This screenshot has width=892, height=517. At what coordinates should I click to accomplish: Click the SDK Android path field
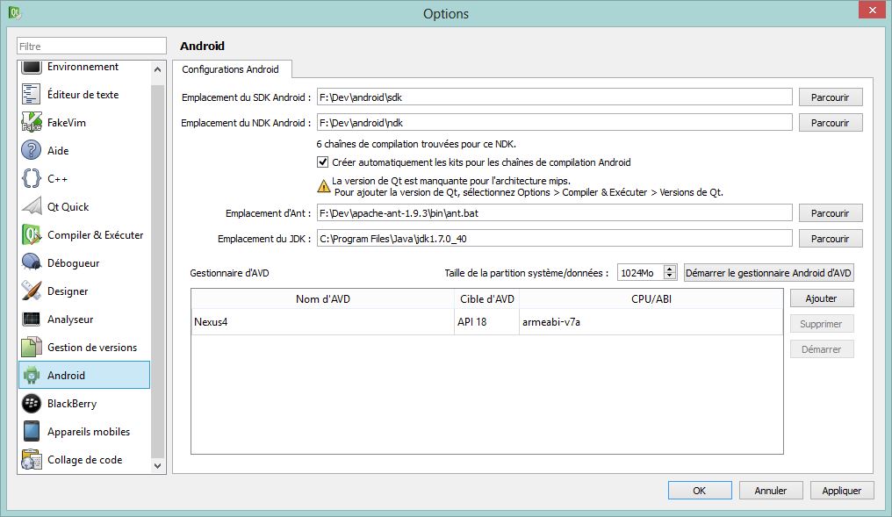click(x=555, y=97)
